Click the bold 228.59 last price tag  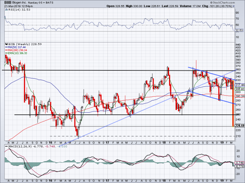[x=239, y=126]
